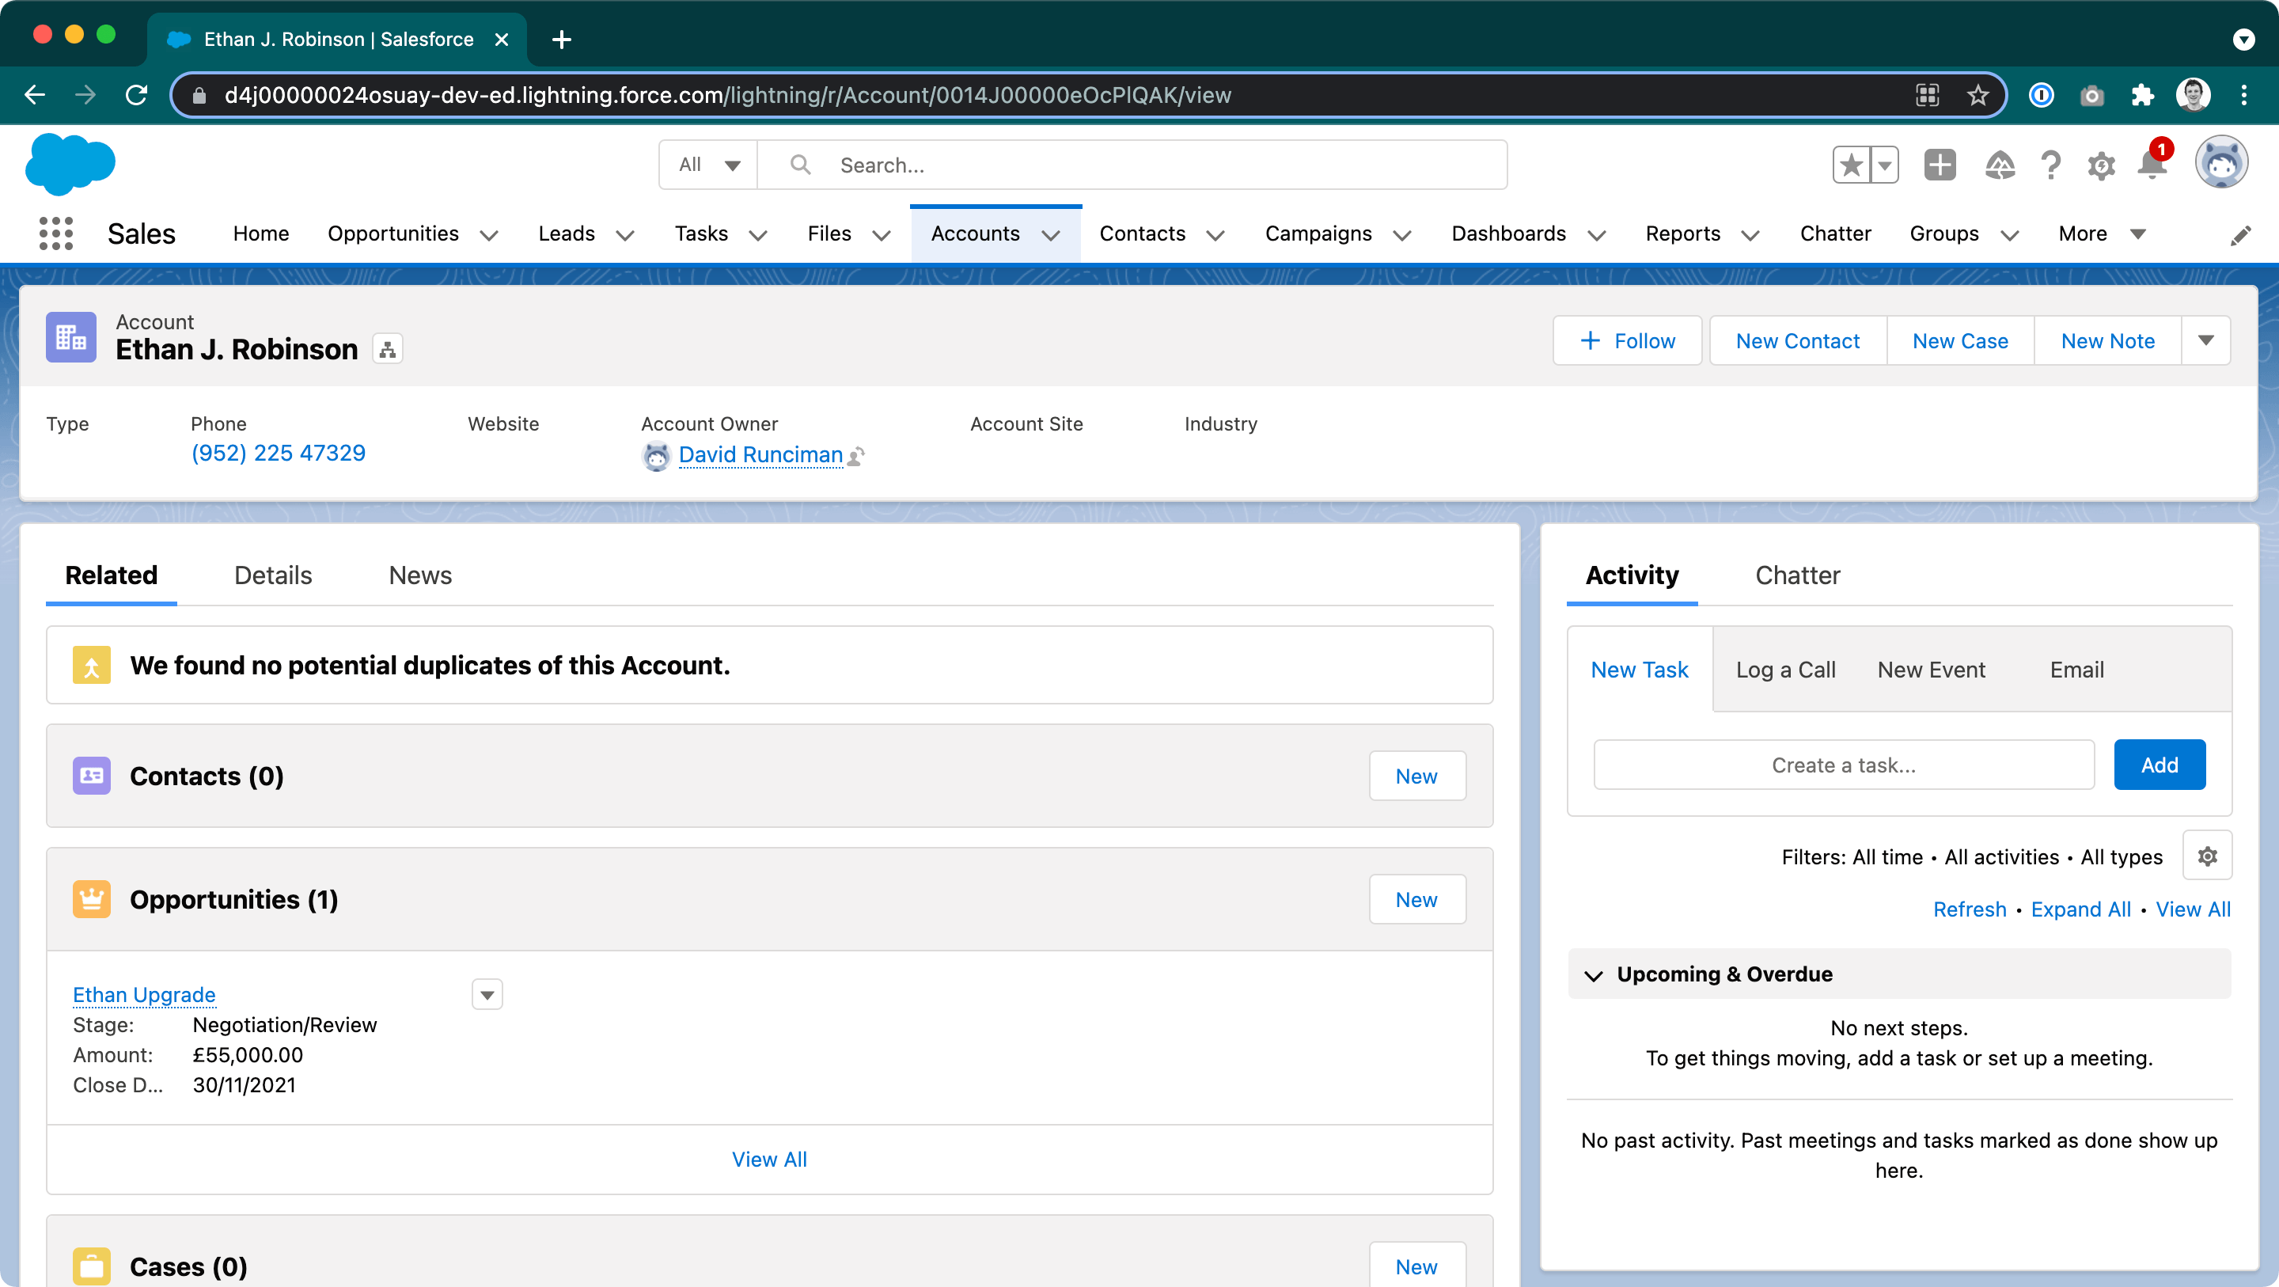Open the Setup gear icon
The image size is (2279, 1287).
click(x=2101, y=165)
